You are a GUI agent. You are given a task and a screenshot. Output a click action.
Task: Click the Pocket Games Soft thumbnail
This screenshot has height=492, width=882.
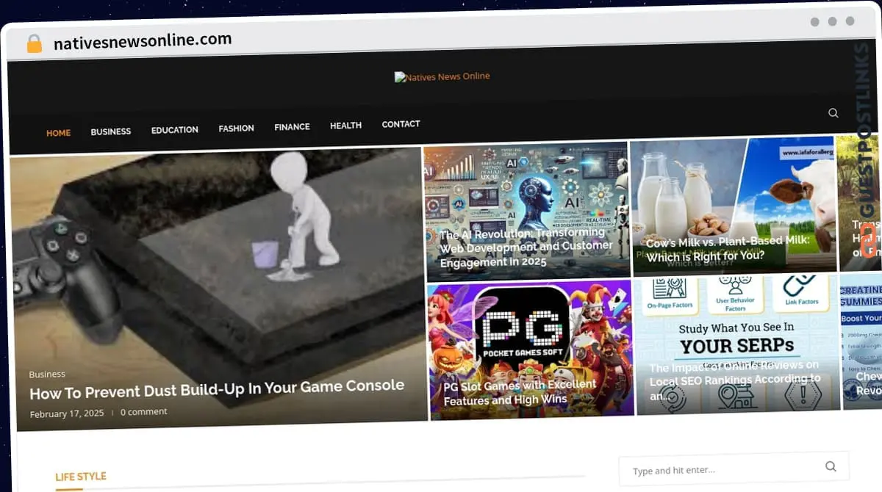pyautogui.click(x=531, y=350)
